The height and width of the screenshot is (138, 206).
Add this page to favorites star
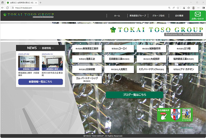[178, 8]
